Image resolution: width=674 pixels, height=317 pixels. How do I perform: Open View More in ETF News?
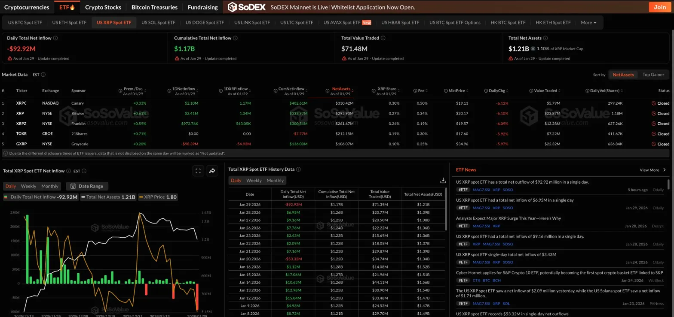pos(653,170)
